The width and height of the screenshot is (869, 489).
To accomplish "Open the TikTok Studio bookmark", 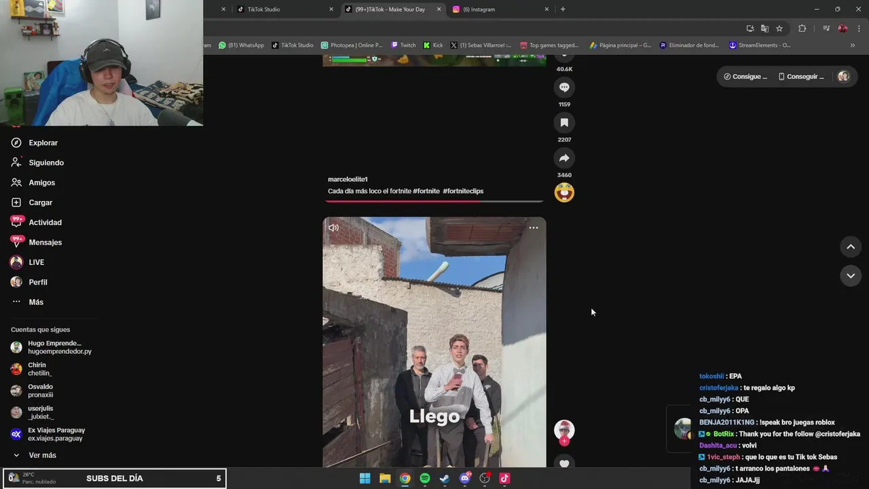I will pyautogui.click(x=293, y=46).
